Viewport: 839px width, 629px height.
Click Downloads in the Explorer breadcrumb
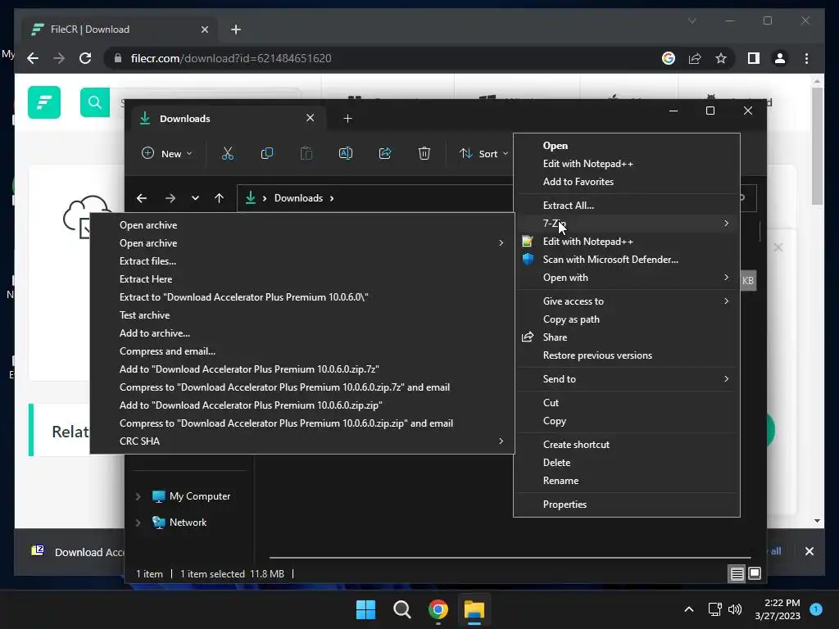tap(298, 198)
